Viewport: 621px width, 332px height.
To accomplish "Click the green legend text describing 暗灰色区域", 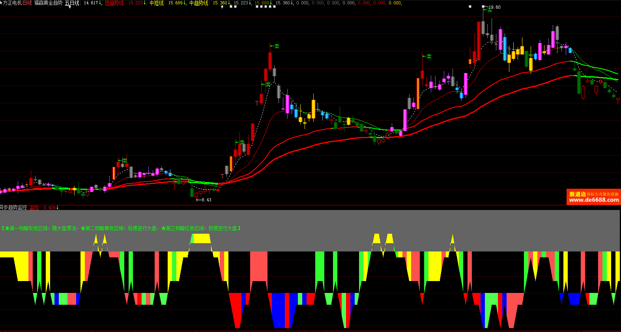I will 39,228.
